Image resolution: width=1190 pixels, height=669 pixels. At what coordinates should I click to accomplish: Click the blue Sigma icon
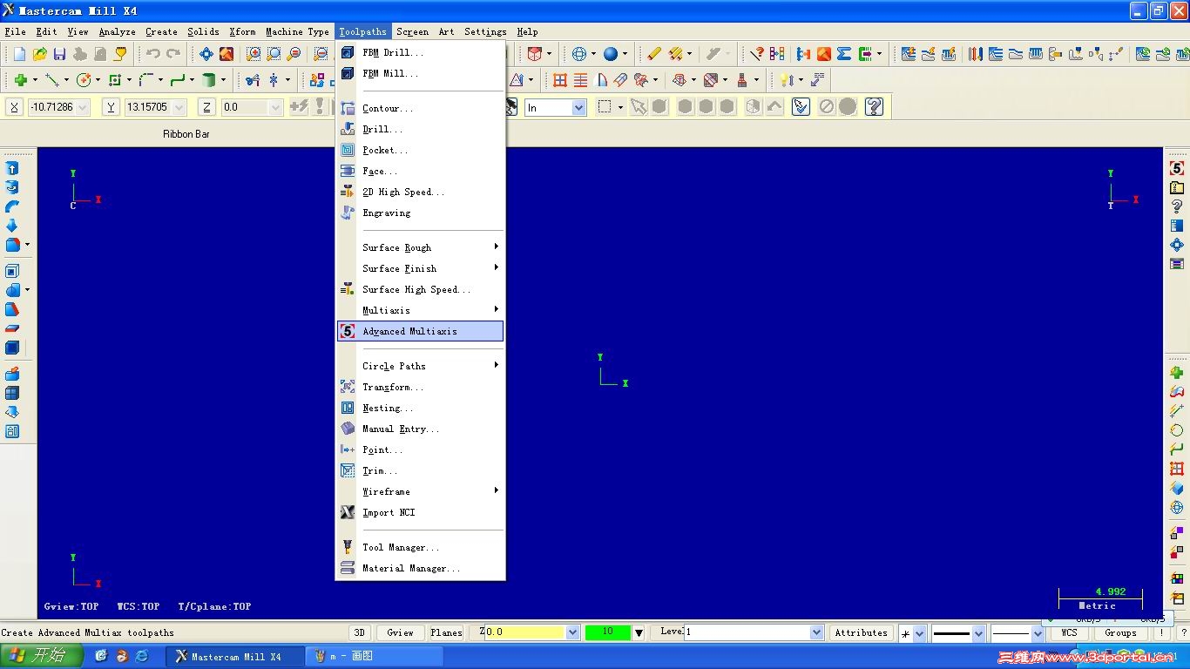point(844,54)
